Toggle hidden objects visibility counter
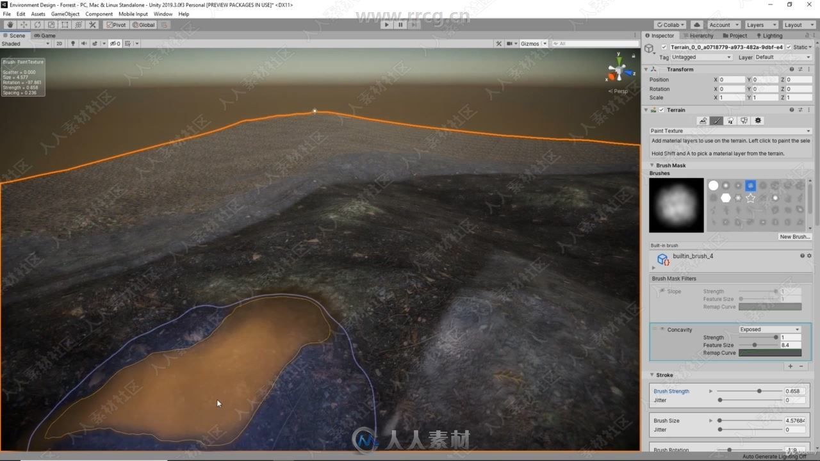This screenshot has width=820, height=461. (x=115, y=44)
